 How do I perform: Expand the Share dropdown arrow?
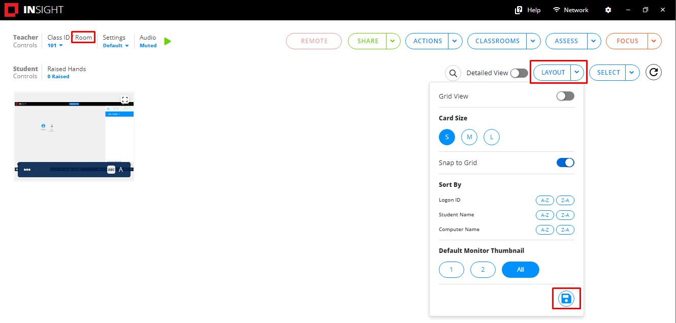click(x=393, y=41)
